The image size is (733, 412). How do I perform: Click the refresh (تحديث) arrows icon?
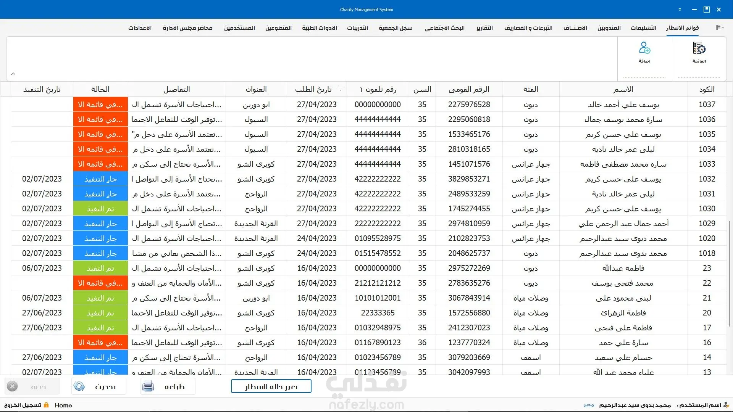[79, 386]
